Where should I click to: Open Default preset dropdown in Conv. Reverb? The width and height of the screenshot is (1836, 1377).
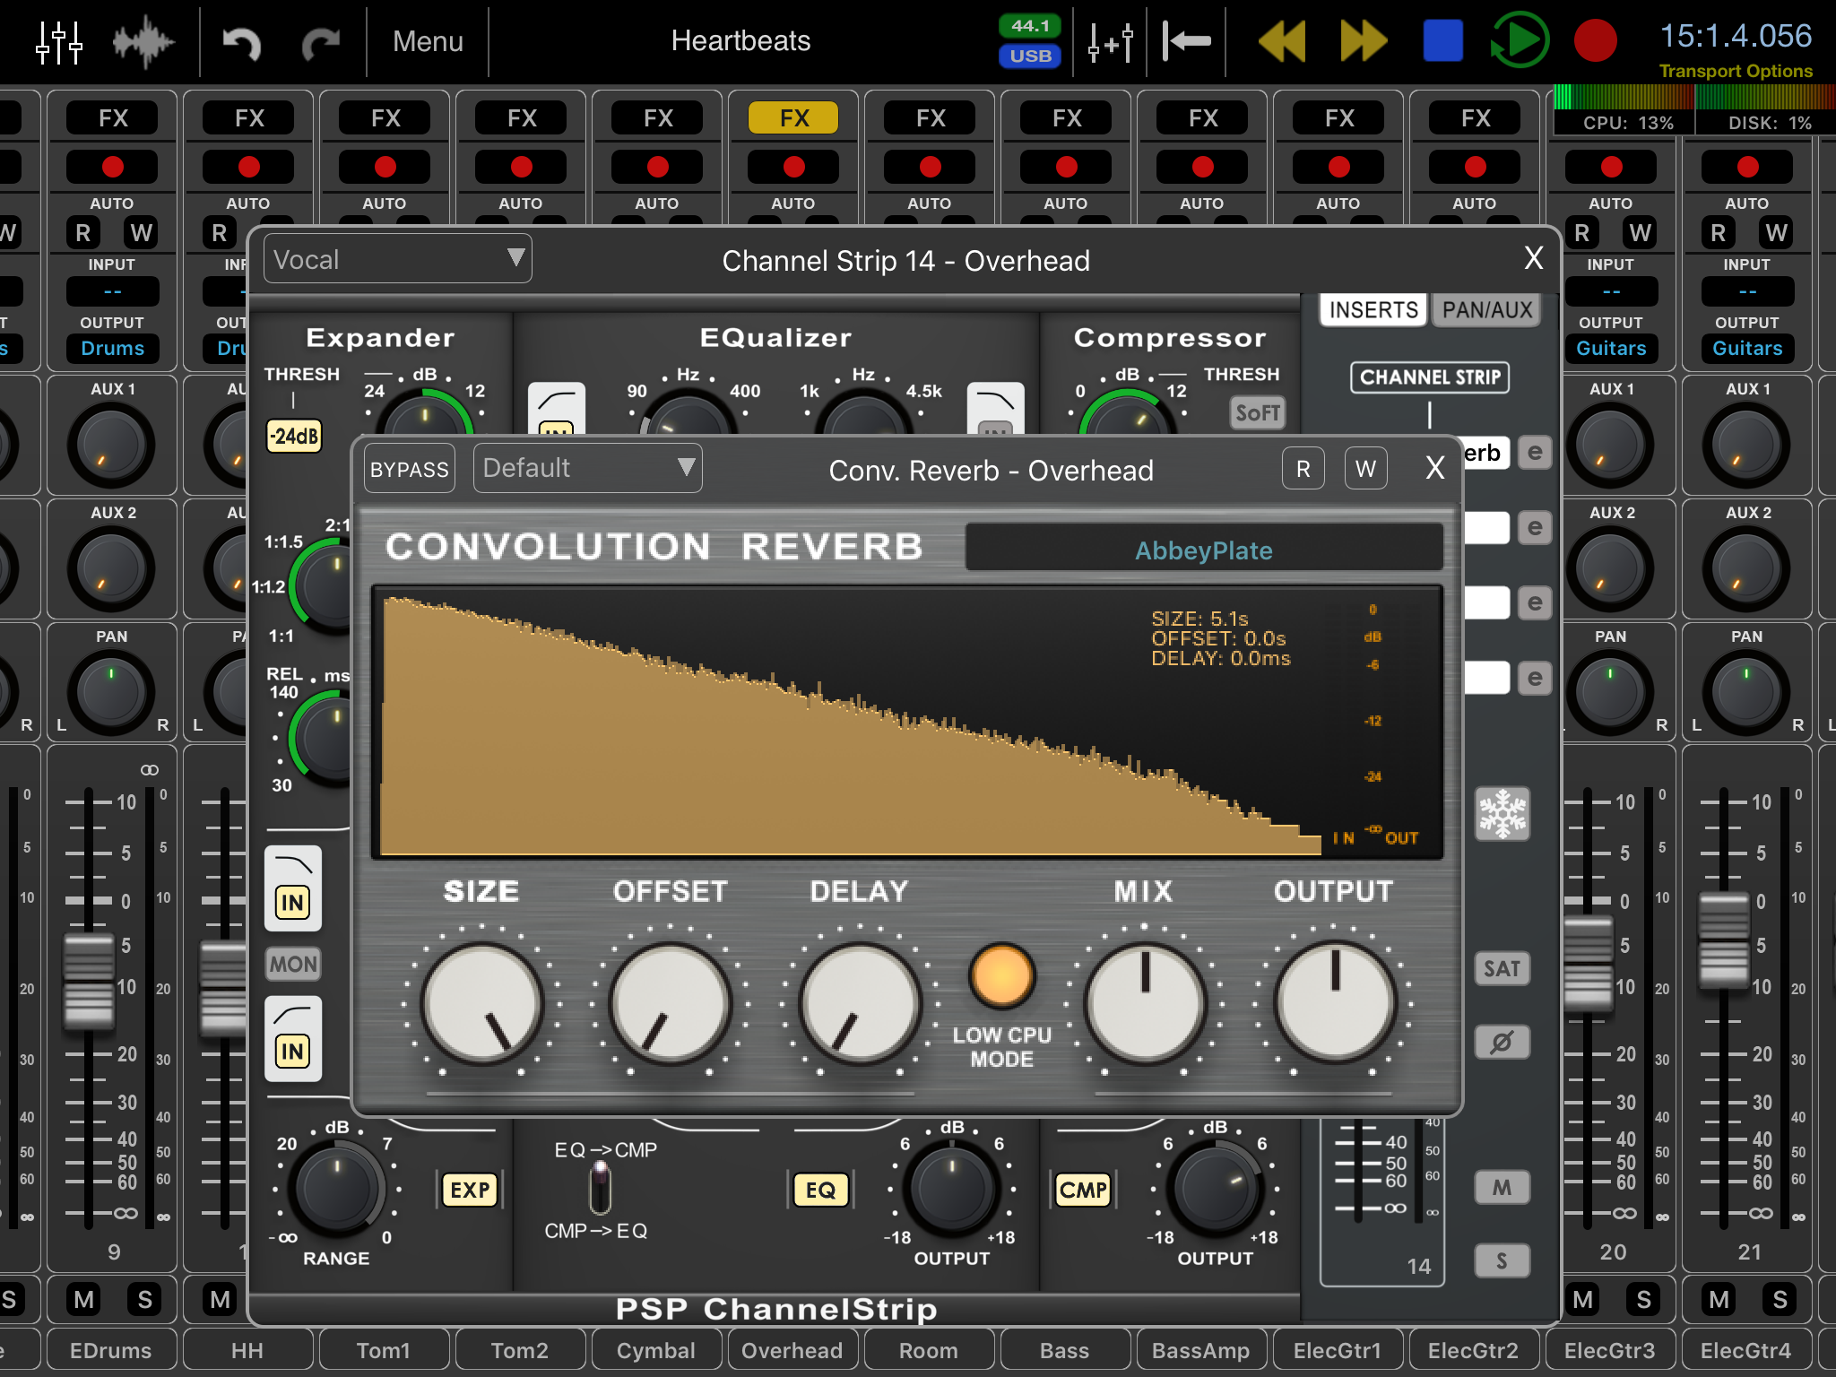pos(587,468)
